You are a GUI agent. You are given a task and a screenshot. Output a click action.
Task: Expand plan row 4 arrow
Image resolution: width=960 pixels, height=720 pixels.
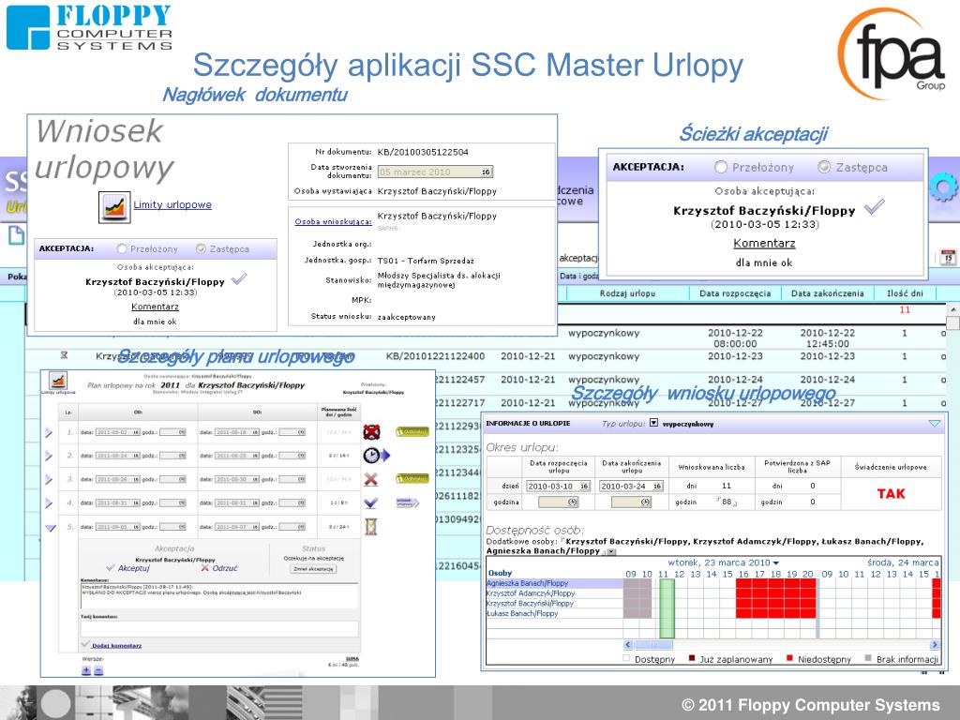49,502
